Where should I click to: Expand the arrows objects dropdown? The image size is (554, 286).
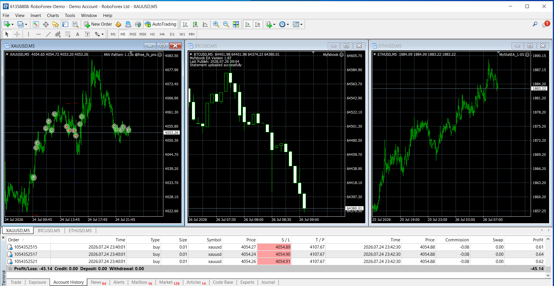pos(102,34)
